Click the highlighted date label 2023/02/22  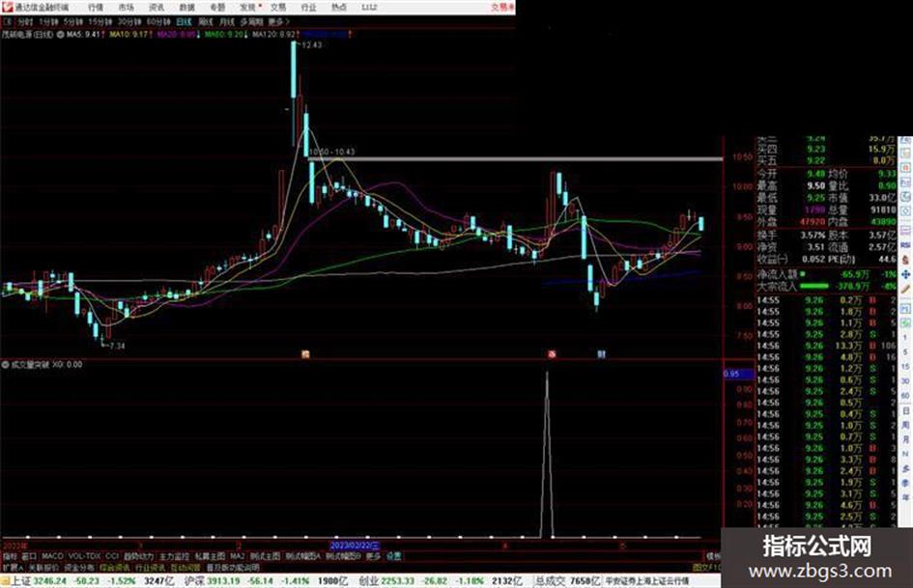(x=355, y=546)
